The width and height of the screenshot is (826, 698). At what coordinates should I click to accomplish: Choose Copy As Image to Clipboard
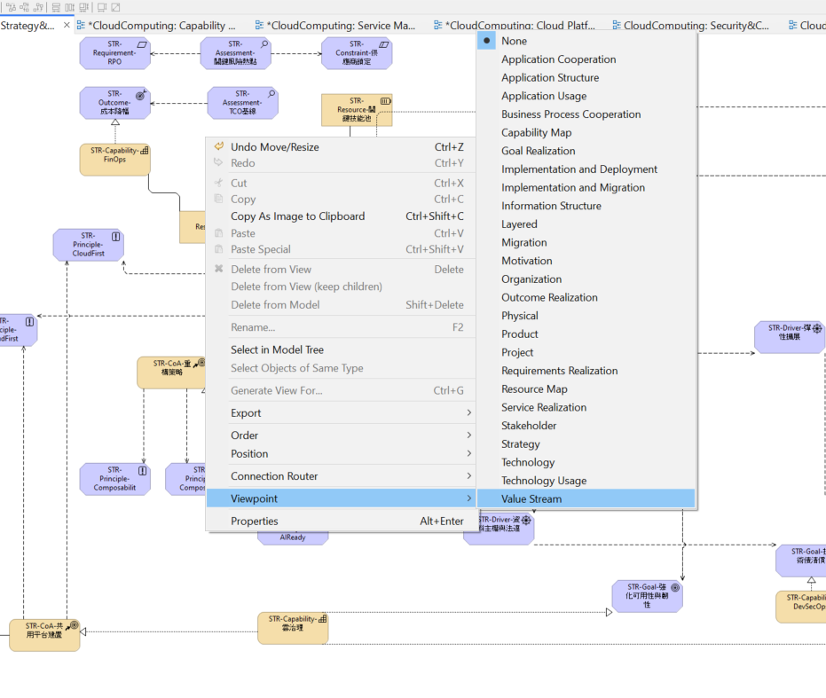coord(341,216)
